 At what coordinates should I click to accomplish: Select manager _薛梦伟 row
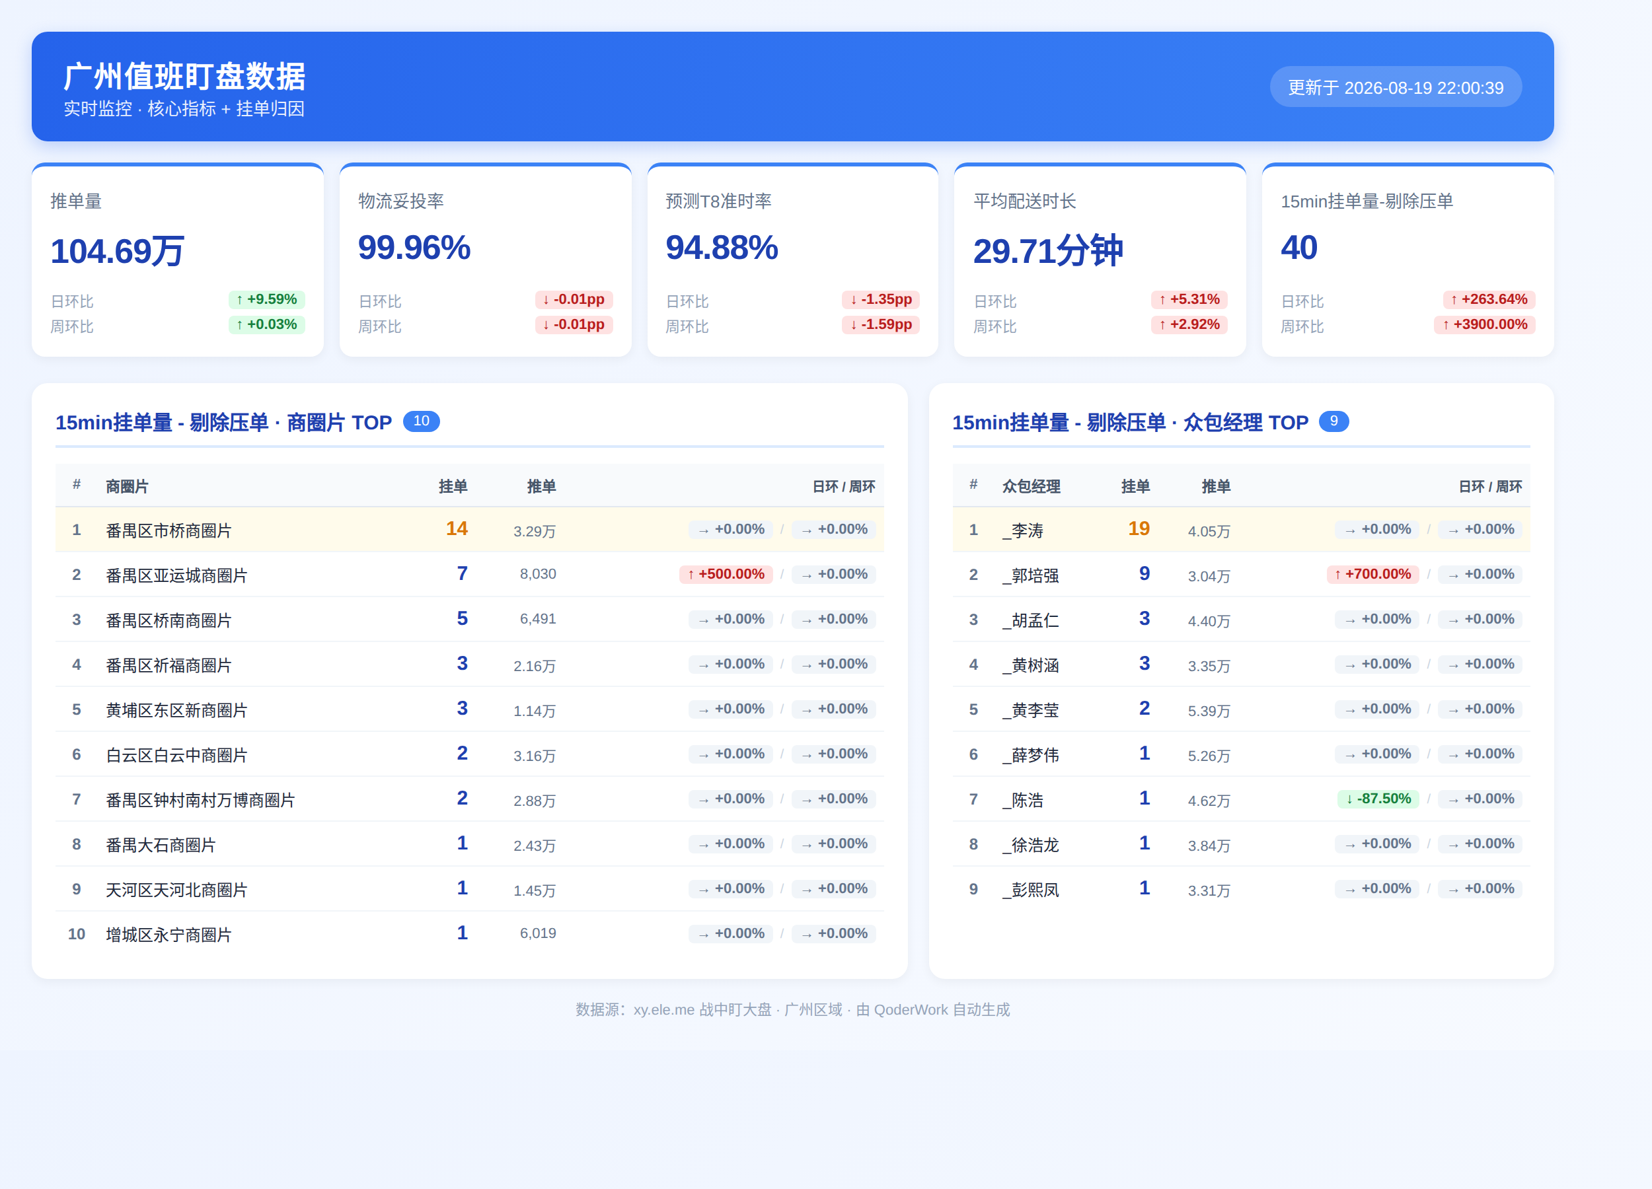click(x=1241, y=754)
